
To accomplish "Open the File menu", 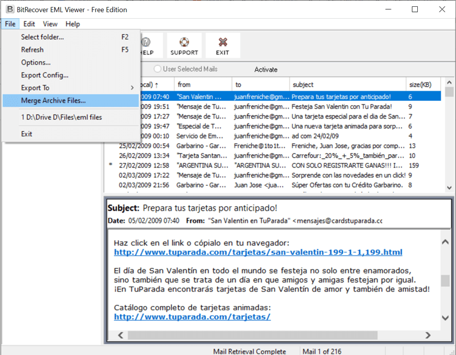I will pos(10,24).
